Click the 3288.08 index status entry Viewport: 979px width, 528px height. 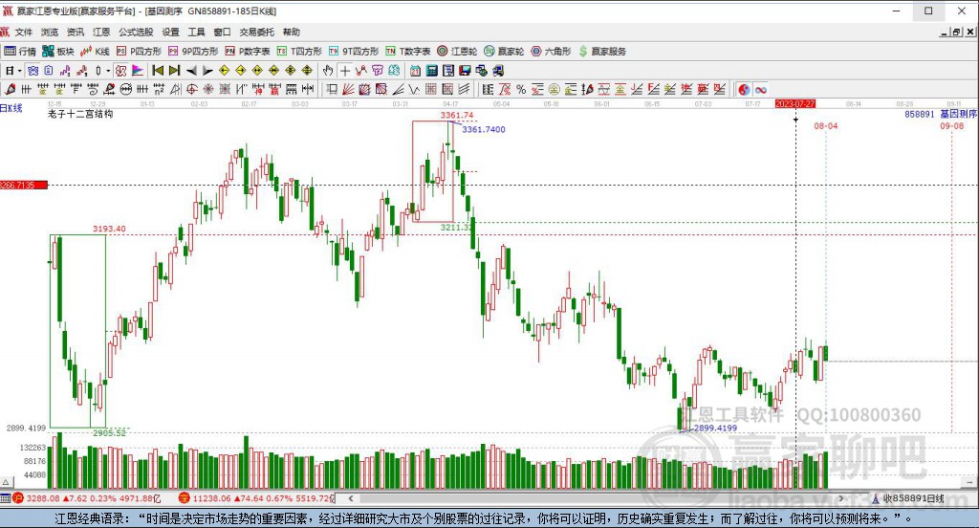[87, 498]
